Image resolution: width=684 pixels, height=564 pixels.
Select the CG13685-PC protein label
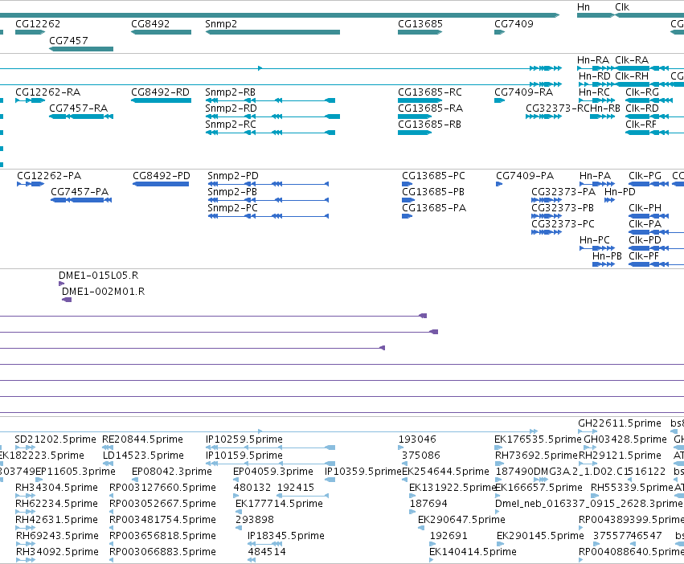click(433, 176)
